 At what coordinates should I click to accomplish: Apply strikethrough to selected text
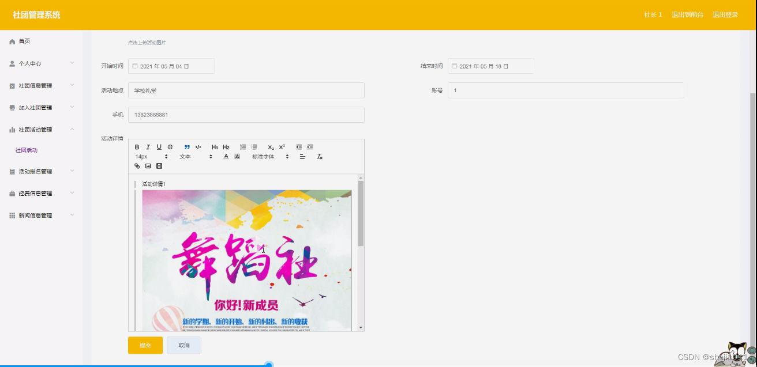[x=170, y=146]
